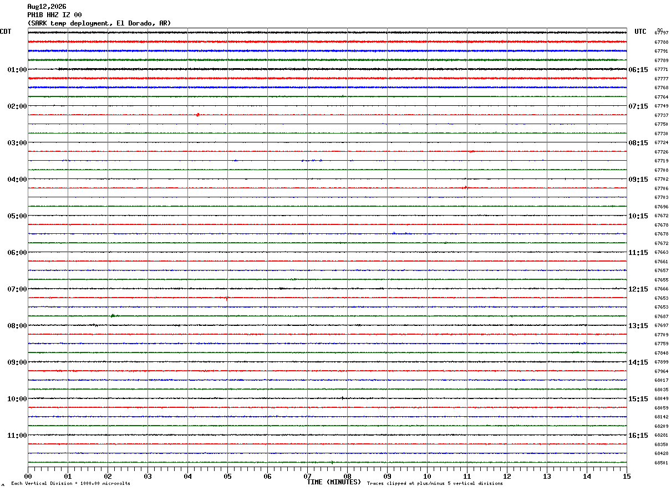This screenshot has height=491, width=671.
Task: Select the 01:00 CDT time label
Action: [x=17, y=70]
